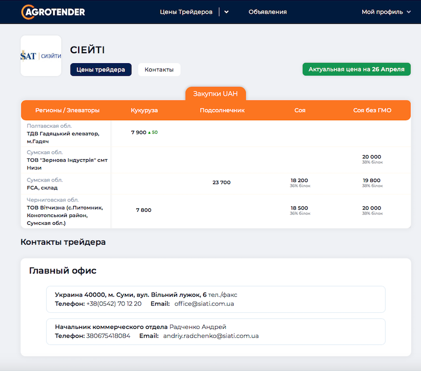Click andriy.radchenko@siati.com.ua email link
The width and height of the screenshot is (421, 371).
tap(211, 336)
